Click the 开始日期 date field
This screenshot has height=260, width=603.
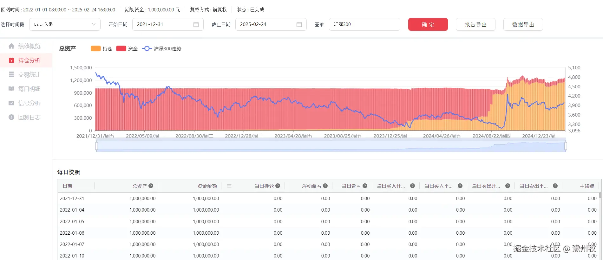tap(168, 24)
